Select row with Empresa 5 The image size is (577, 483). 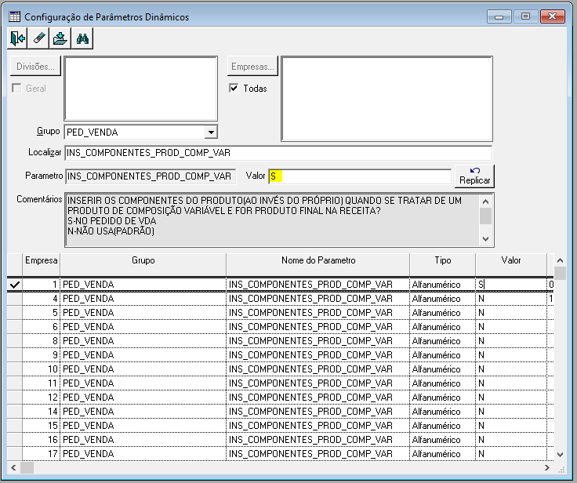point(280,313)
